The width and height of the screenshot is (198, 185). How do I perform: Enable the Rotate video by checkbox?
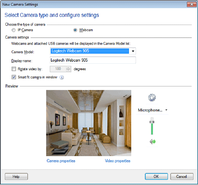14,69
